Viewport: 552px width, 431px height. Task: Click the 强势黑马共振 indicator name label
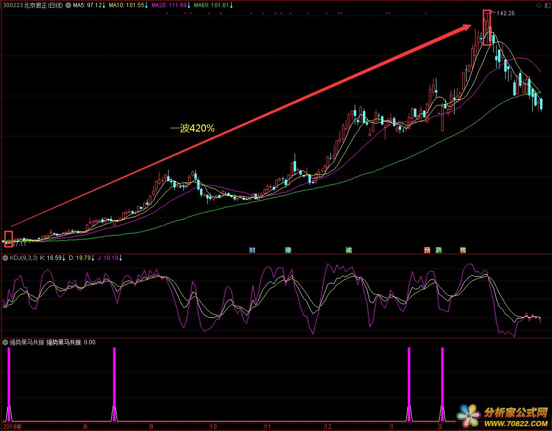click(27, 342)
